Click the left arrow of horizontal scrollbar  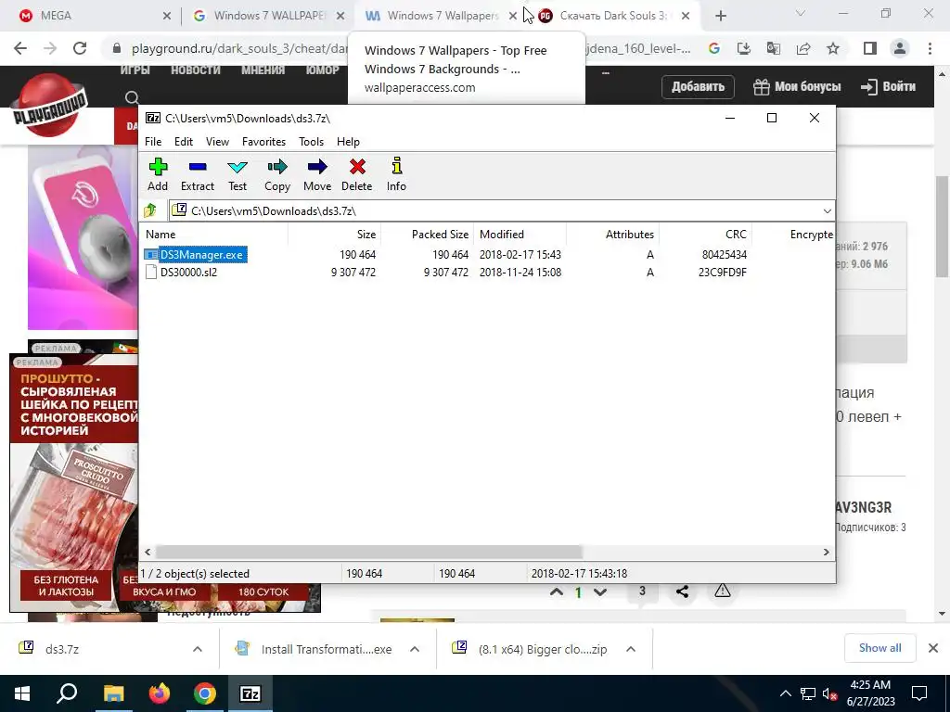point(148,553)
